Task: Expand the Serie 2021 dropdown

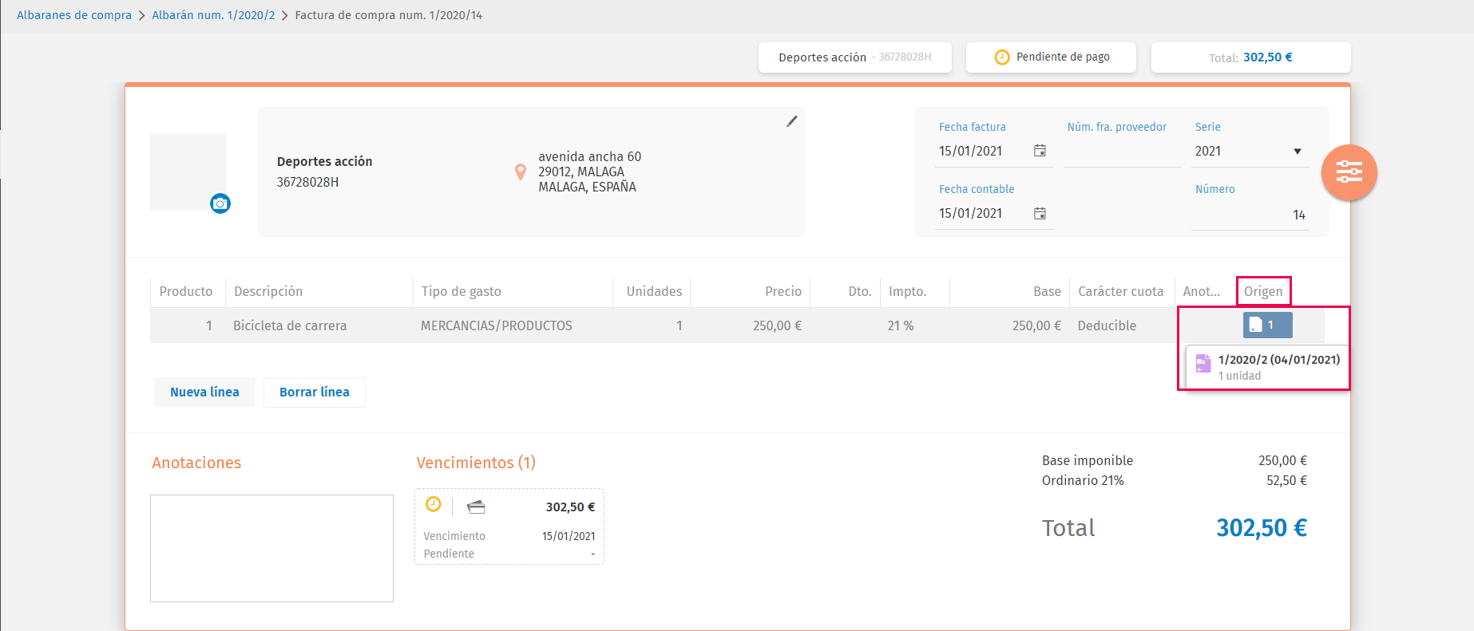Action: [1250, 152]
